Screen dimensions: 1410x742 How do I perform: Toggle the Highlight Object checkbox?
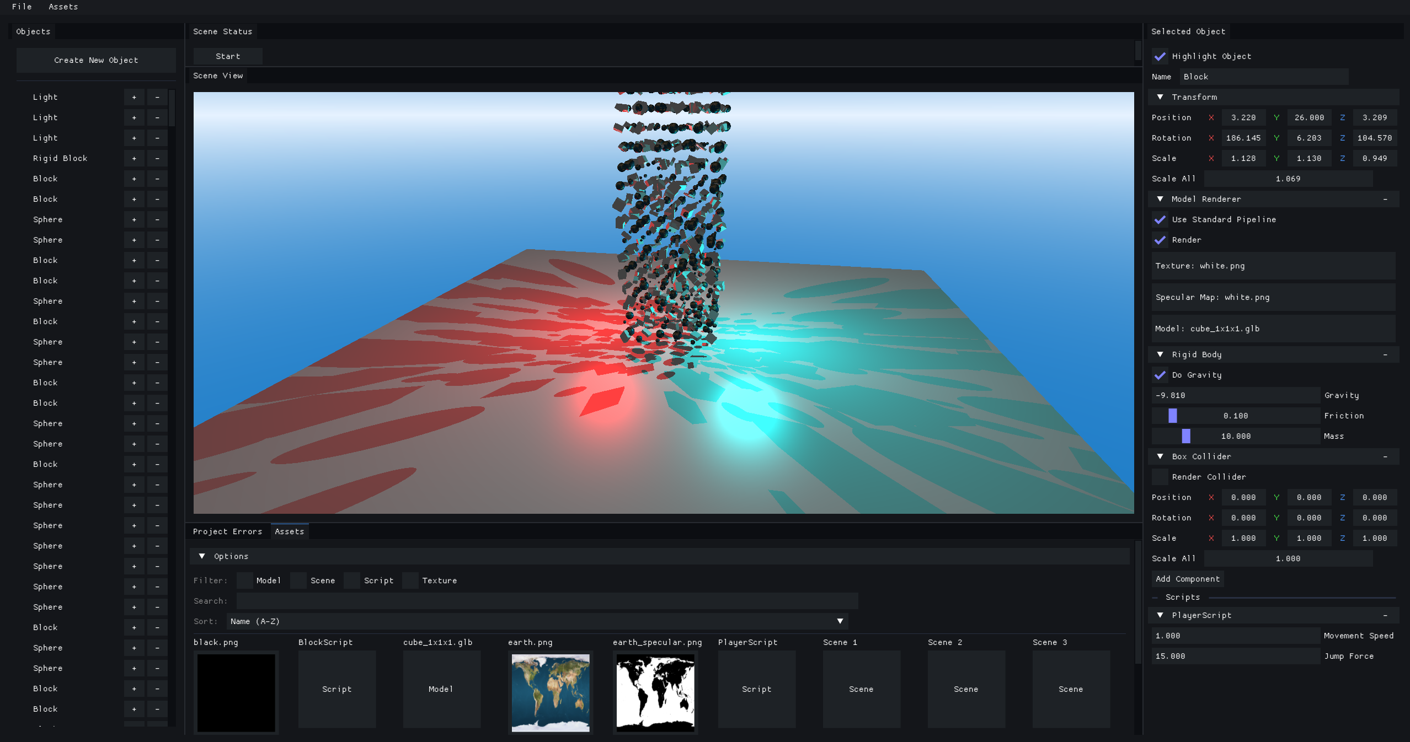click(1160, 57)
